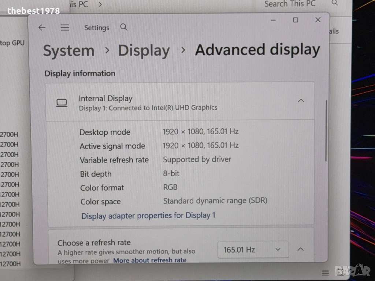Screen dimensions: 375x281
Task: Click the Settings search magnifier icon
Action: (124, 27)
